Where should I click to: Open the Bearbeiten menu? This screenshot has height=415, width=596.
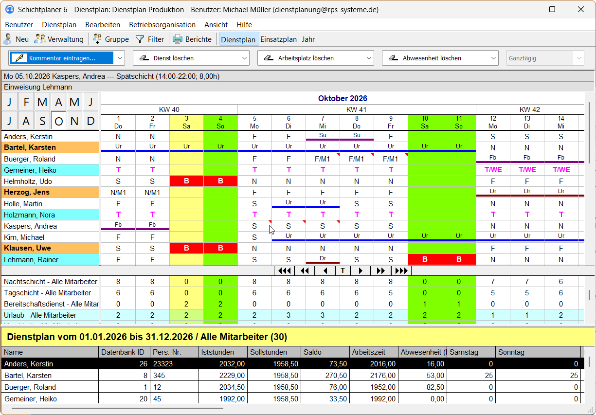103,25
